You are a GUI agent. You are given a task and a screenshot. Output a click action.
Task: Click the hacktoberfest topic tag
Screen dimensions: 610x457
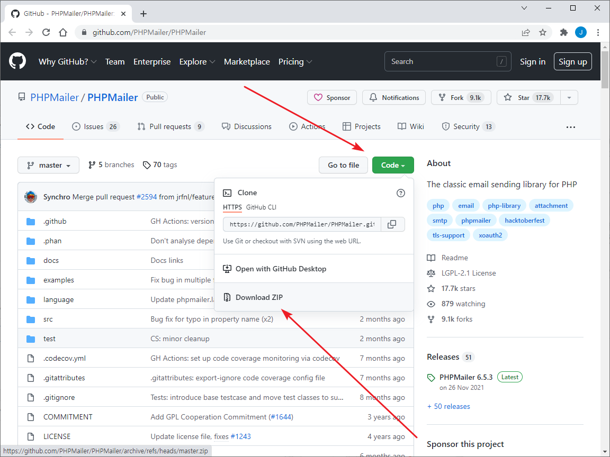[524, 221]
